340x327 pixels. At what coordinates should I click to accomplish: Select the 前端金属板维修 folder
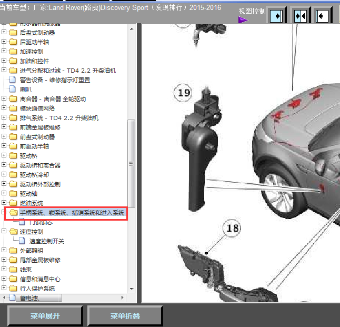point(40,127)
